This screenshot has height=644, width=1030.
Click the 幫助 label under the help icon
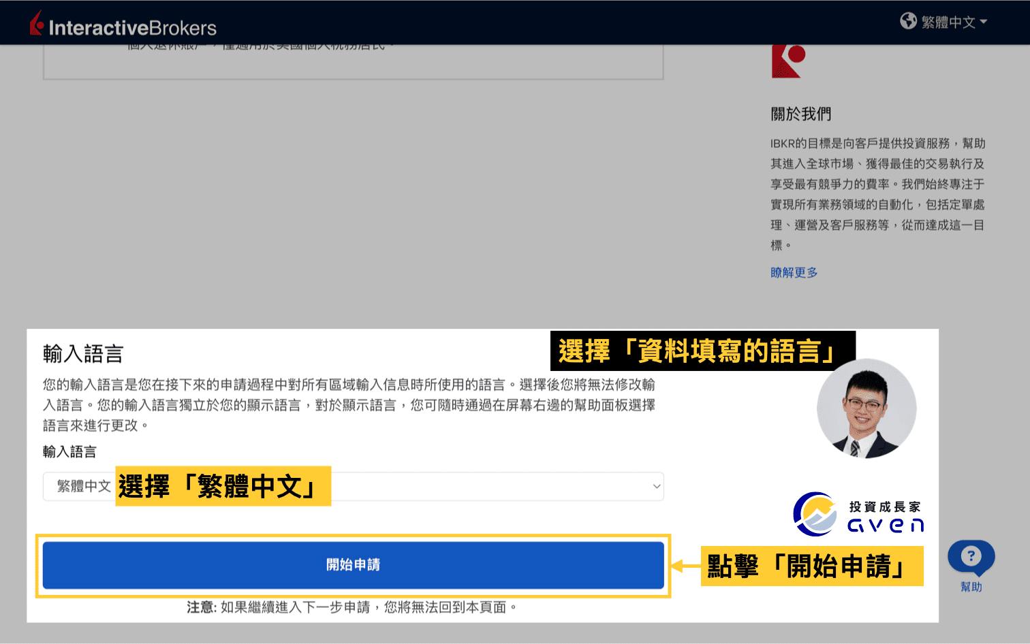(x=971, y=587)
